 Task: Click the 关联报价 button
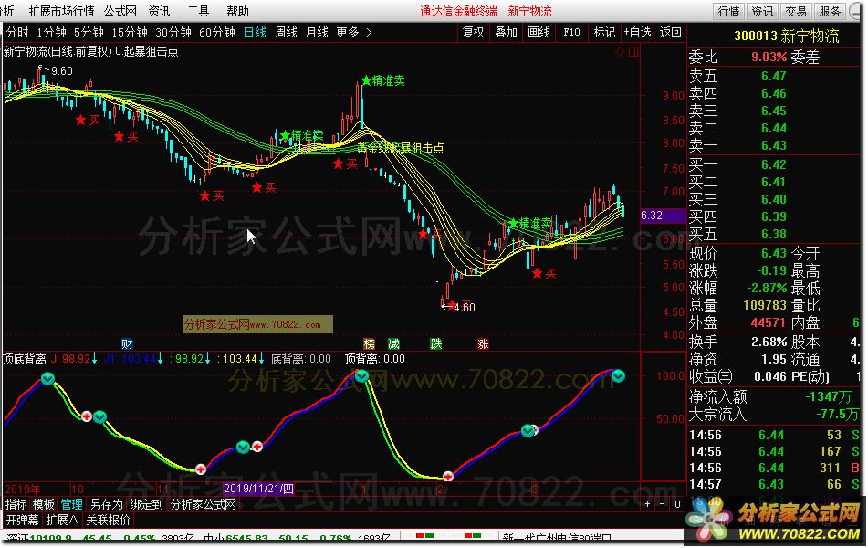click(x=108, y=520)
